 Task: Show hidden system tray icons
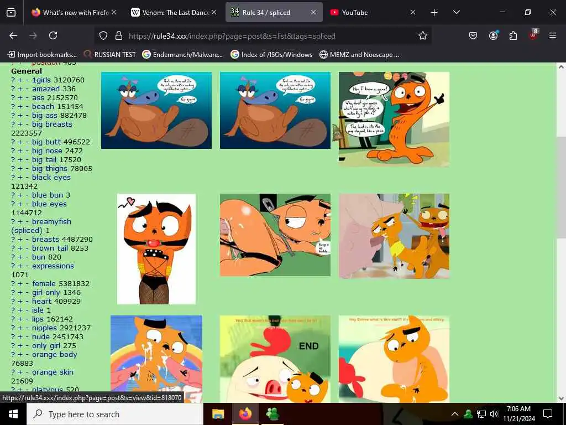(x=455, y=414)
